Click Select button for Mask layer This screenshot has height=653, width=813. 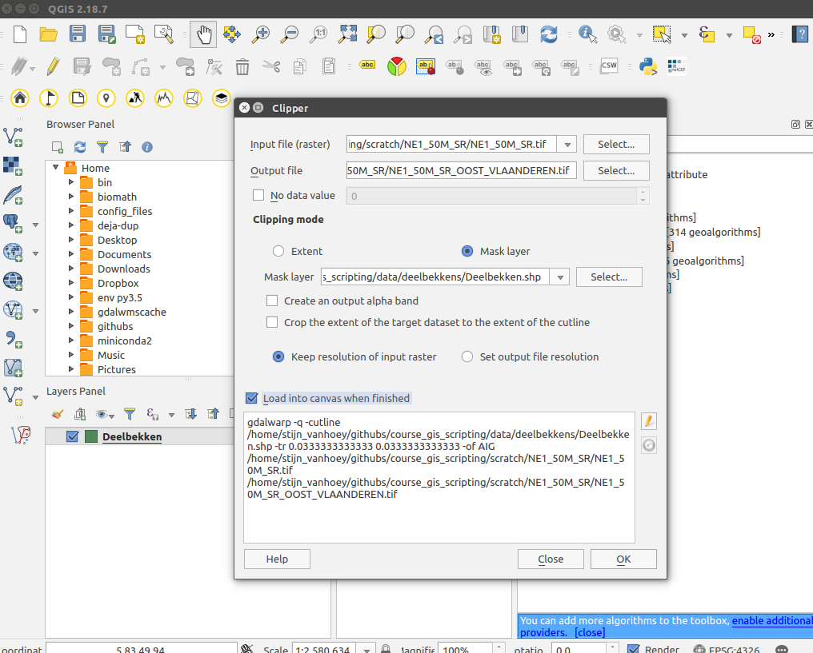coord(609,277)
